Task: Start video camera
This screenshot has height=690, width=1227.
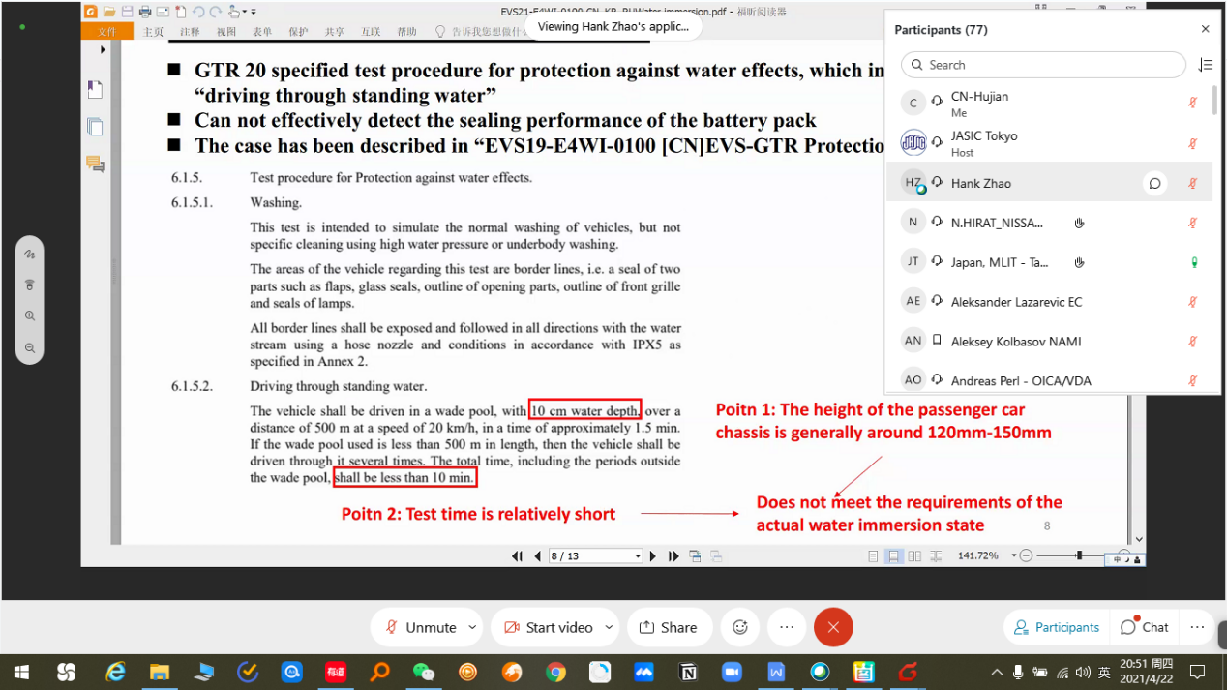Action: (x=549, y=627)
